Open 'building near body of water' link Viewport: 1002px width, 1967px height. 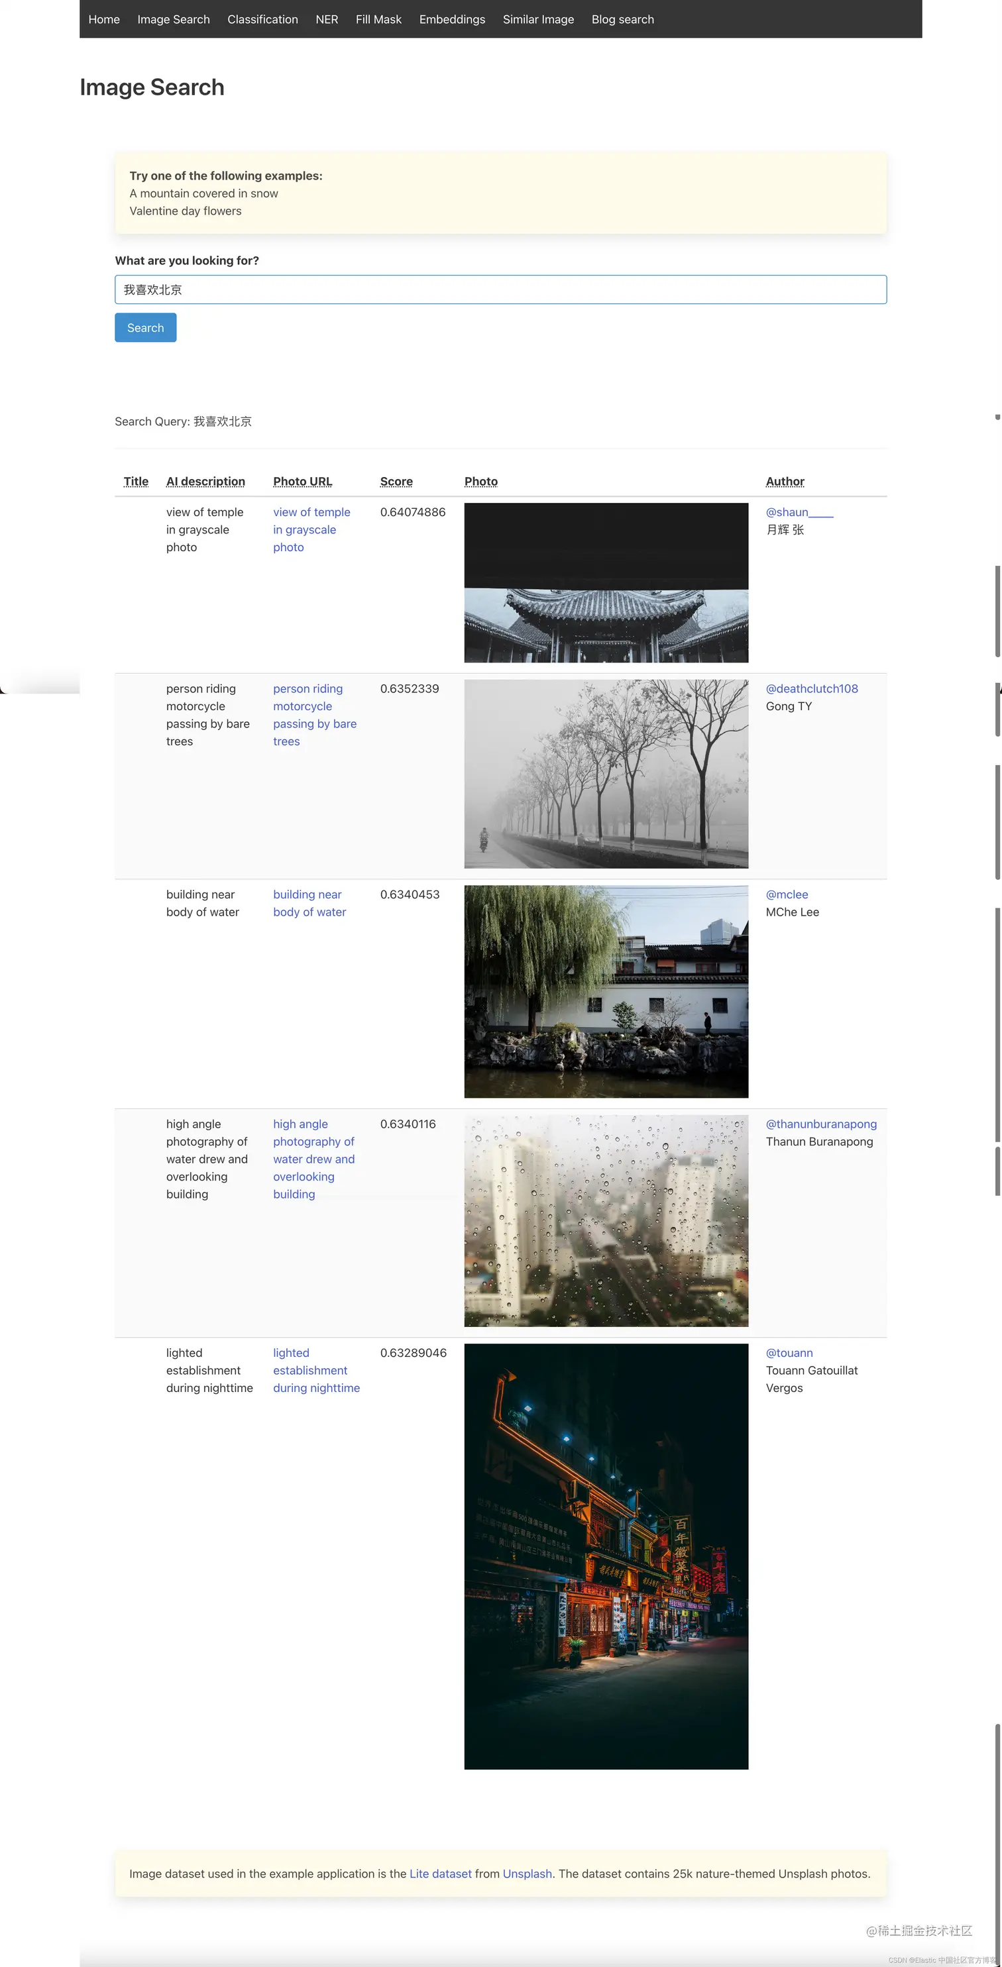point(309,902)
